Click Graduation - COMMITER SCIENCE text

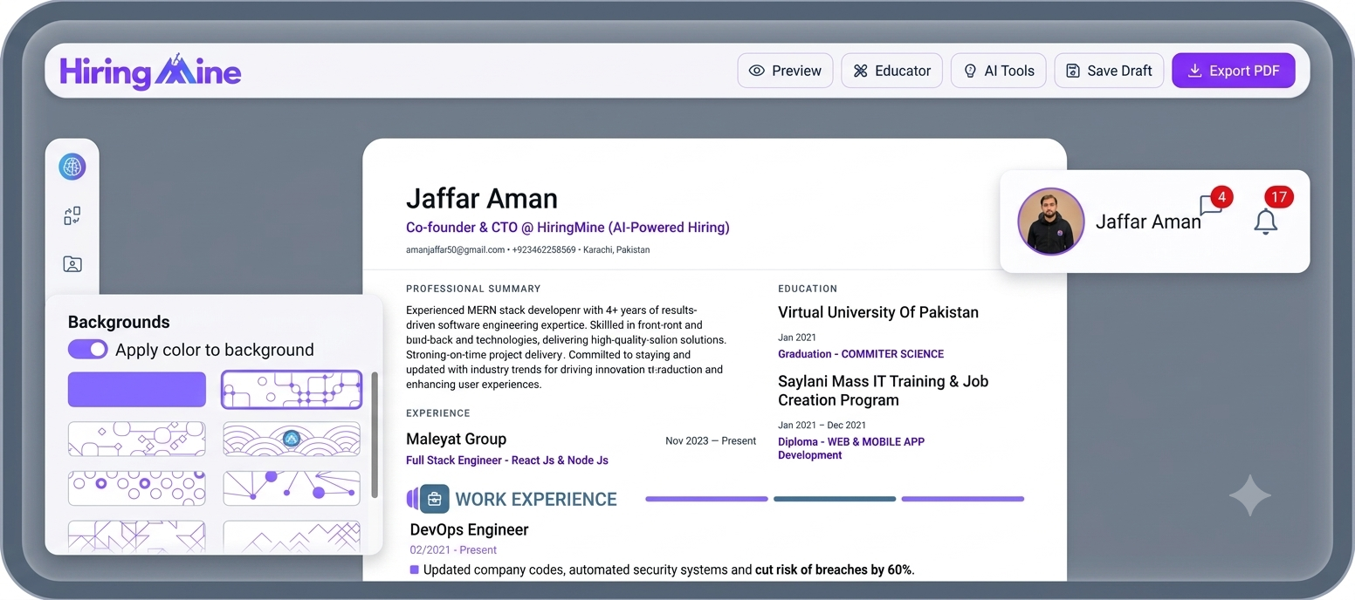[861, 354]
